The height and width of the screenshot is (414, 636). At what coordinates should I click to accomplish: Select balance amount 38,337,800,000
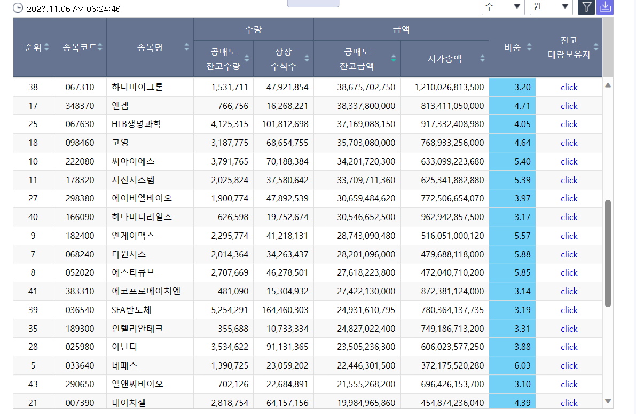click(366, 106)
